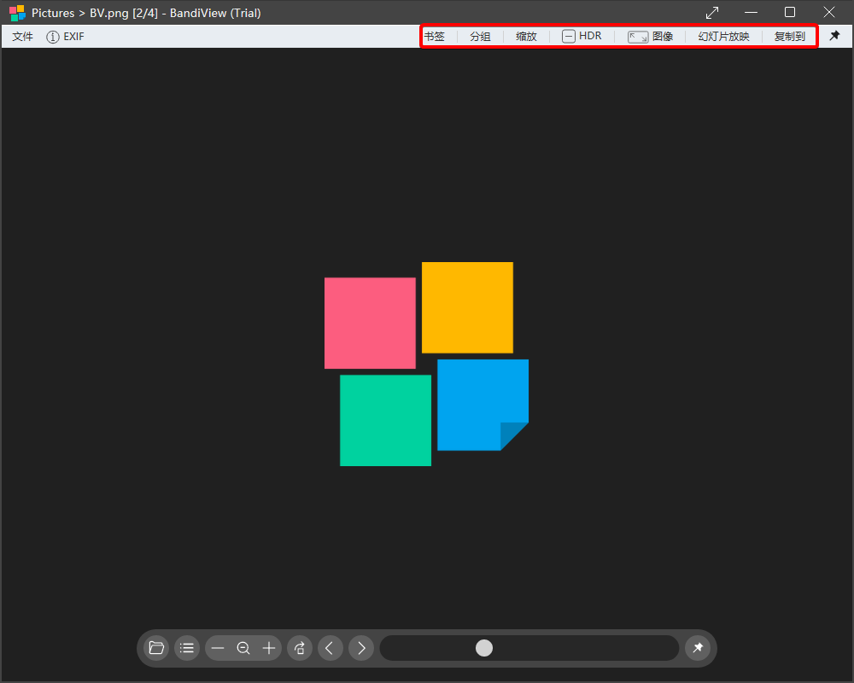Viewport: 854px width, 683px height.
Task: Go to the previous image
Action: tap(330, 648)
